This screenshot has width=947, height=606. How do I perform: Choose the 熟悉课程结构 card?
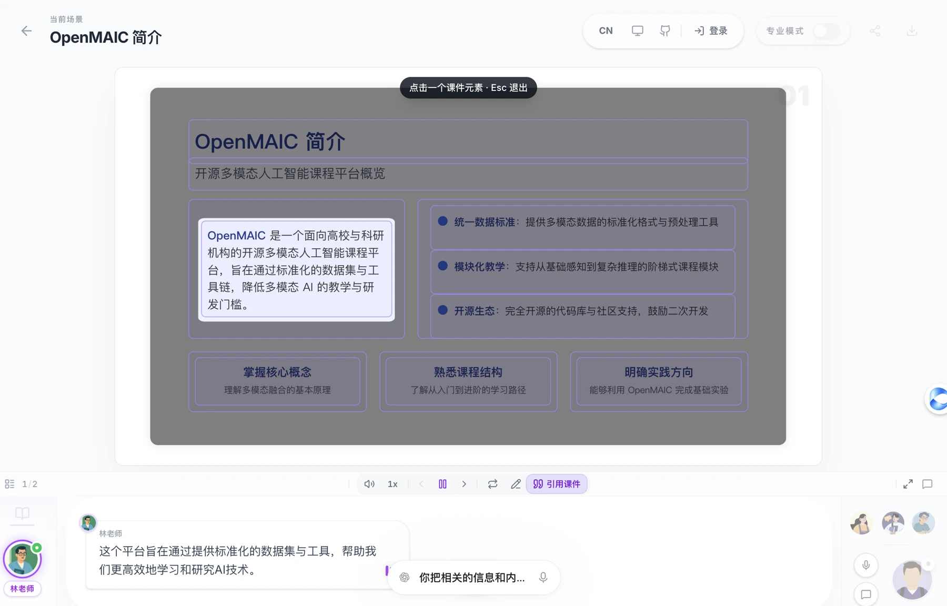click(468, 381)
